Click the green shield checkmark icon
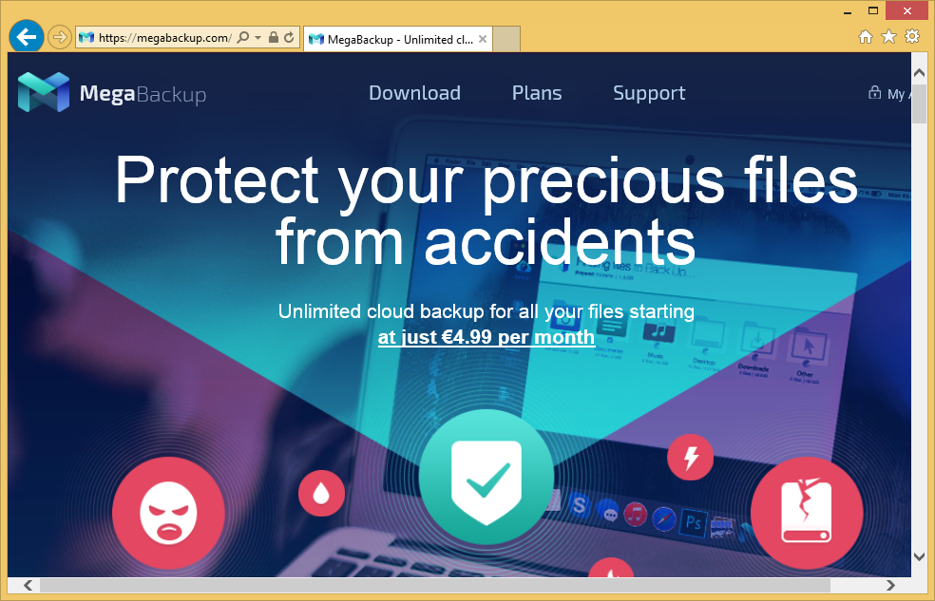This screenshot has width=935, height=601. click(x=486, y=478)
